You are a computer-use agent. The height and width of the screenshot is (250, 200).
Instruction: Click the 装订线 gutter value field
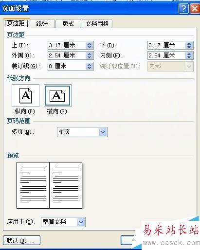(67, 66)
